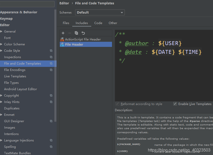This screenshot has height=155, width=213.
Task: Switch to the Files tab
Action: [x=66, y=23]
